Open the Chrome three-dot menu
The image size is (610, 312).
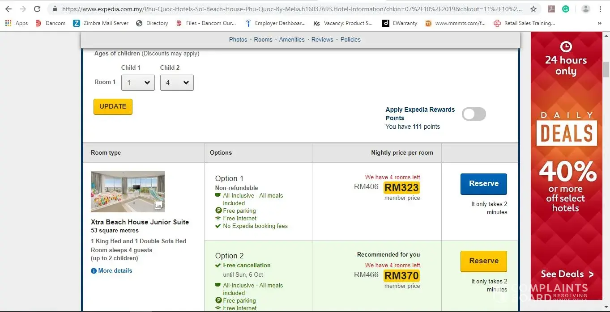[600, 9]
